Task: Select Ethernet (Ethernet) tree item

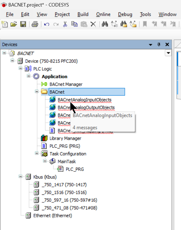Action: 52,216
